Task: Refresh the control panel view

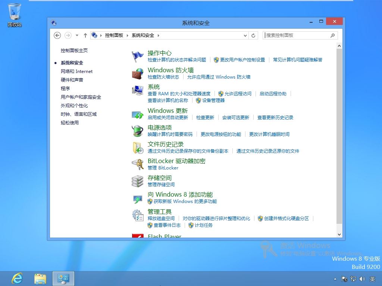Action: point(253,35)
